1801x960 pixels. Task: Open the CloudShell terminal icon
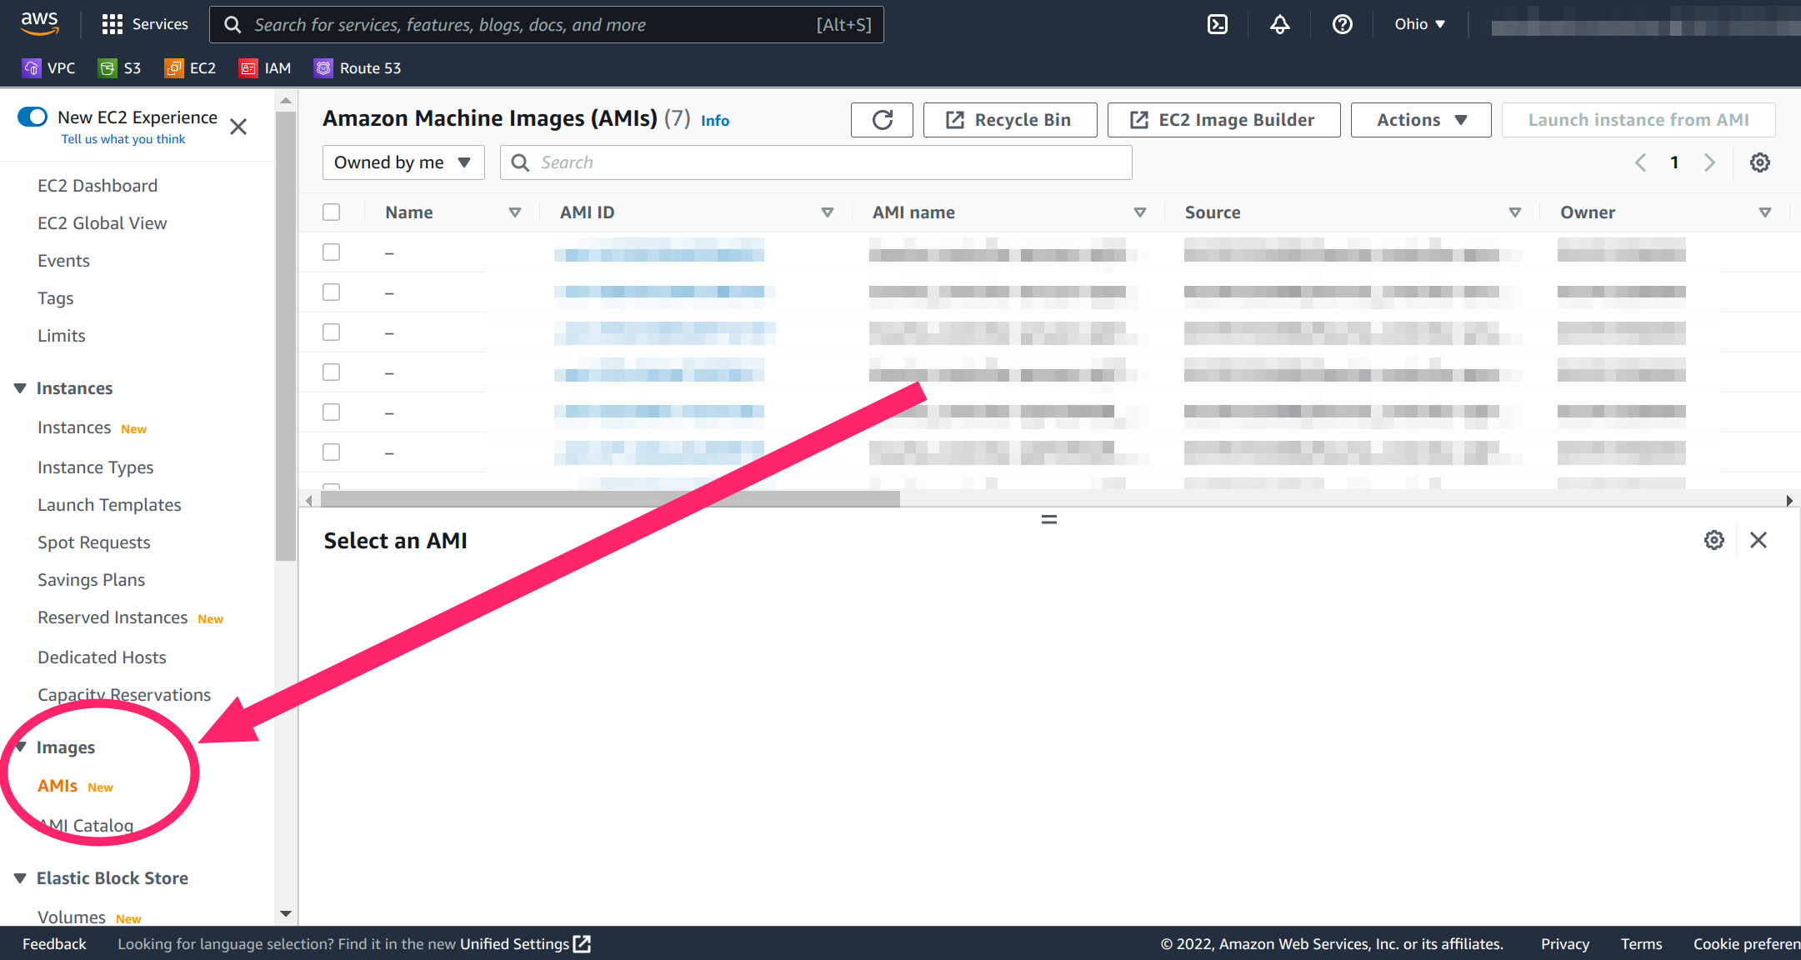tap(1218, 24)
